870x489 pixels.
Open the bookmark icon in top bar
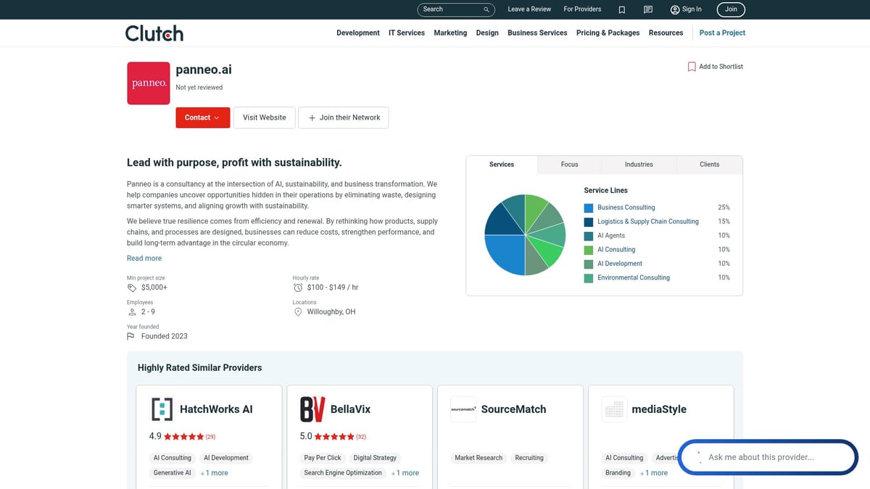tap(622, 9)
